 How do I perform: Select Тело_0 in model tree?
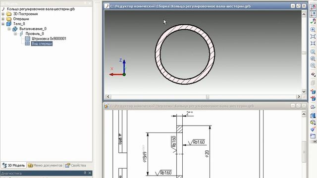click(x=19, y=24)
